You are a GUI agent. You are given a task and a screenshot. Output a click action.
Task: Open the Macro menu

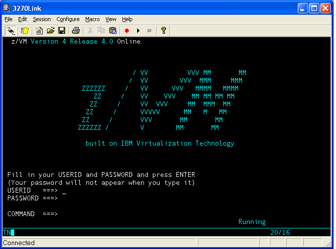pyautogui.click(x=93, y=19)
